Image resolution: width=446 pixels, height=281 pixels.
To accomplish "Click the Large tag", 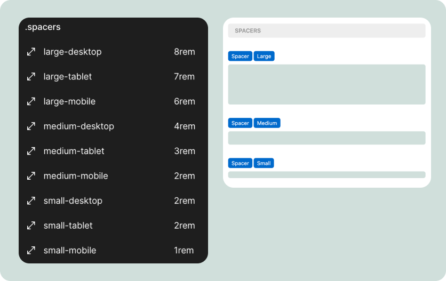I will coord(264,56).
